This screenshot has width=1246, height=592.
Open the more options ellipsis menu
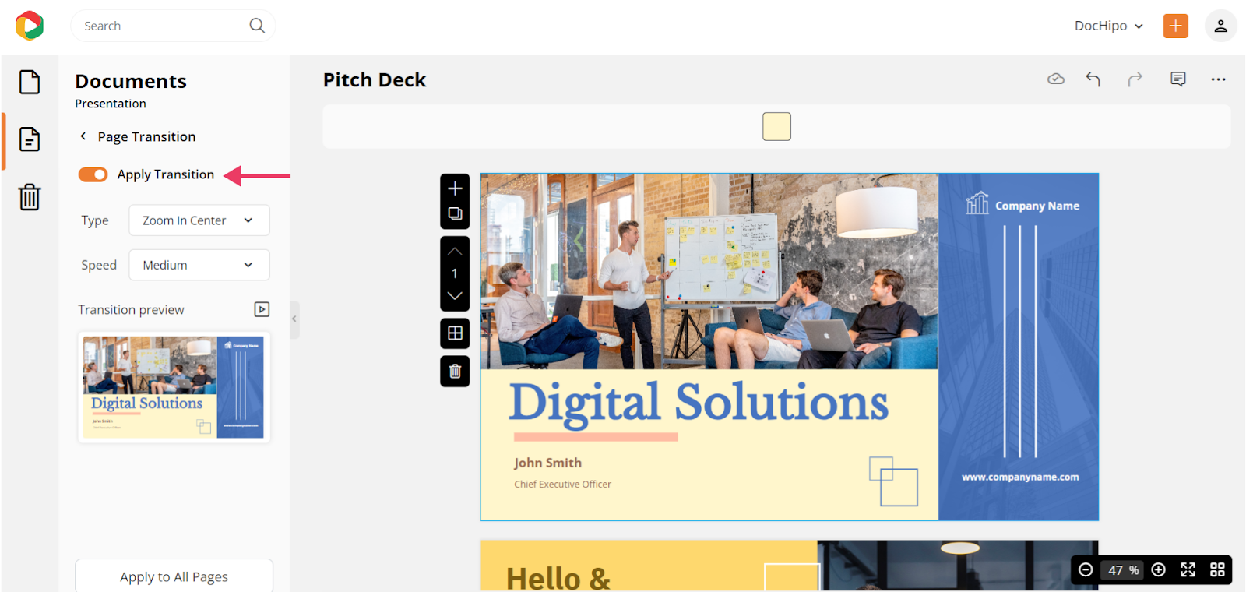tap(1218, 79)
